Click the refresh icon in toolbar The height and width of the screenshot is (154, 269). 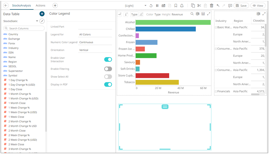click(151, 6)
